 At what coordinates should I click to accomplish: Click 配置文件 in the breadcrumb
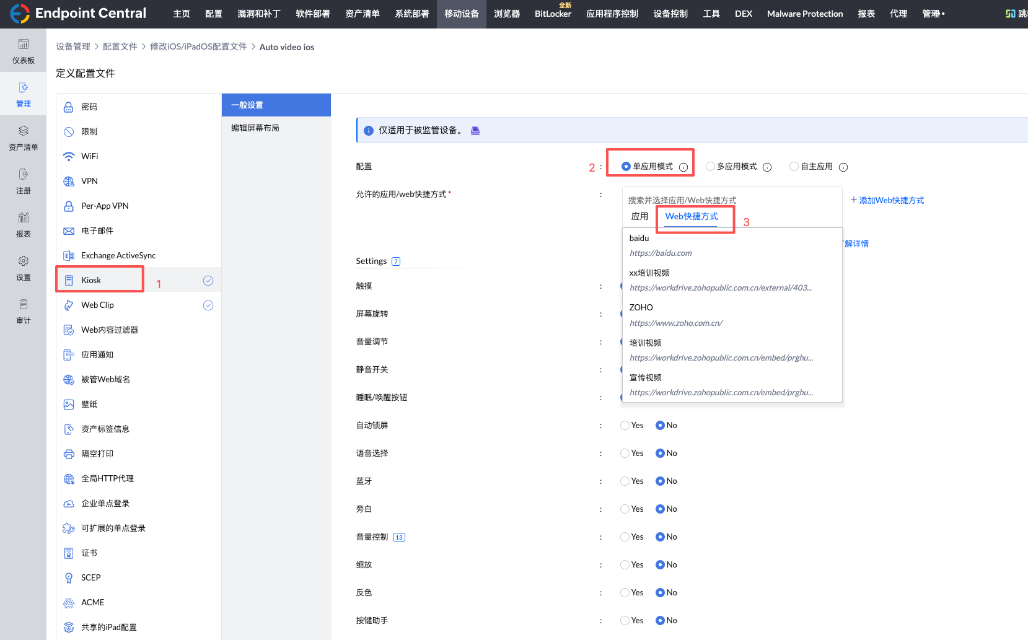pos(120,47)
